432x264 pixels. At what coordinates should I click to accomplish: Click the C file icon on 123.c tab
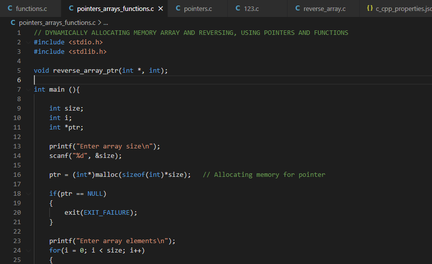pos(238,8)
